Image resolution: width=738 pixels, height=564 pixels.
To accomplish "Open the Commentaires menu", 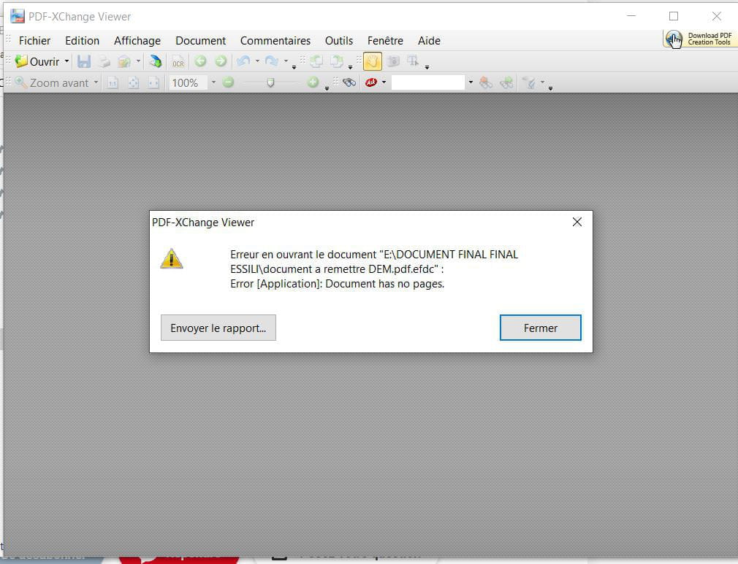I will tap(275, 41).
